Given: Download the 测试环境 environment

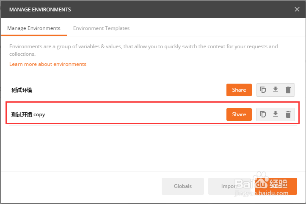Looking at the screenshot, I should 276,90.
